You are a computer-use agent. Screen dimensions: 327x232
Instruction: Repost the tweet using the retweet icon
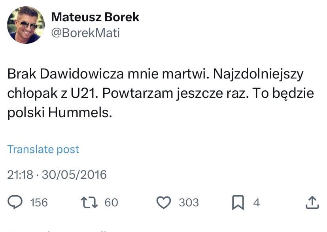click(x=90, y=202)
